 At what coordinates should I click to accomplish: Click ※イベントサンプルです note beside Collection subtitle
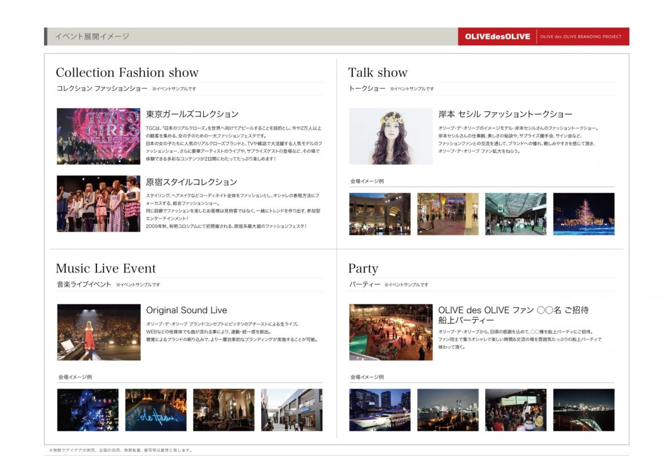(x=174, y=89)
